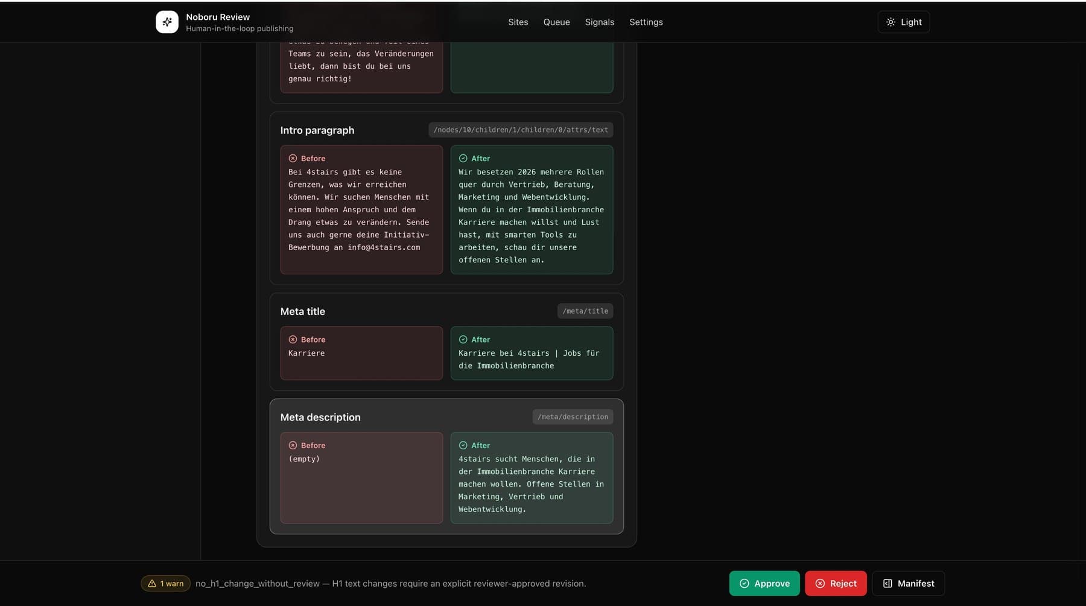Click the /nodes/10/children/1/children/0/attrs/text path chip
Screen dimensions: 1086x606
(521, 130)
